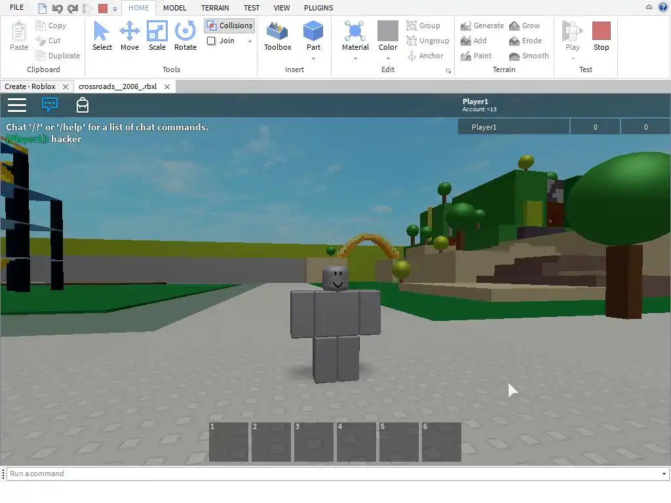Select the Grow terrain tool
This screenshot has width=671, height=503.
point(525,26)
